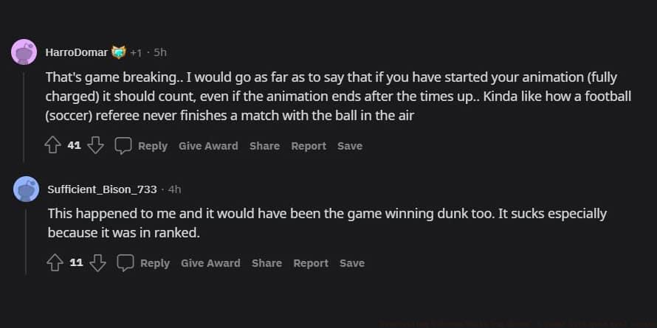The height and width of the screenshot is (328, 657).
Task: Report HarroDomar's comment
Action: (x=309, y=146)
